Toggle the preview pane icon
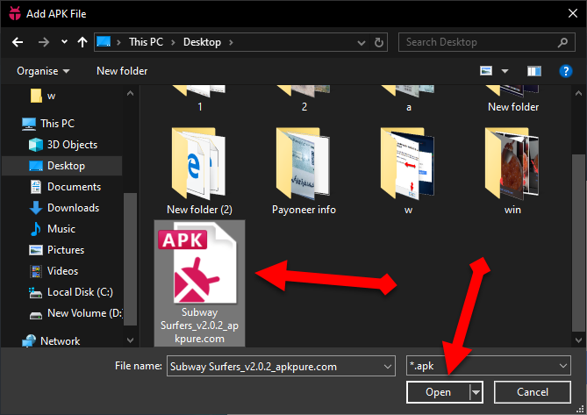Image resolution: width=587 pixels, height=415 pixels. pos(533,71)
